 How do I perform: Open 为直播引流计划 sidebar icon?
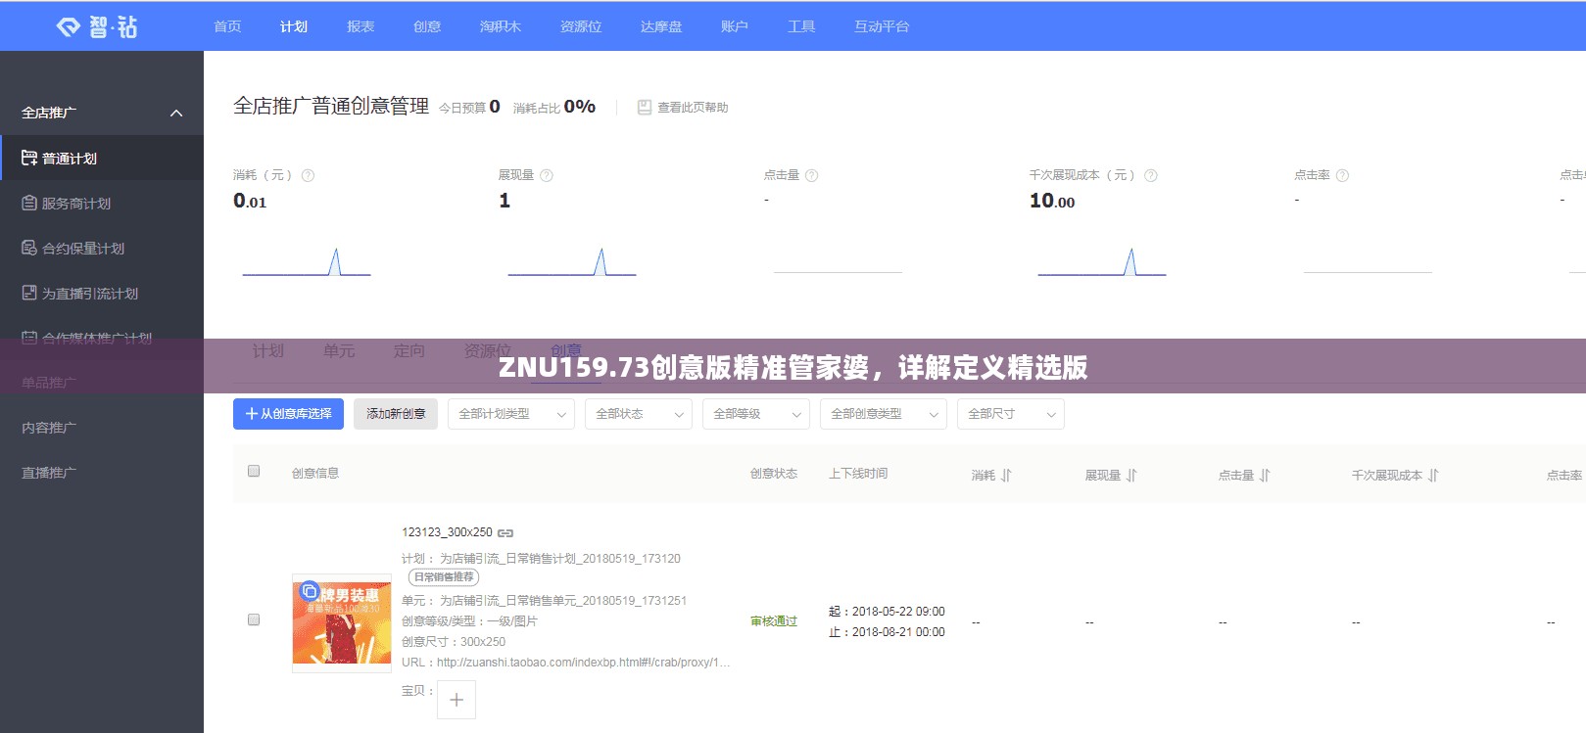[x=29, y=293]
